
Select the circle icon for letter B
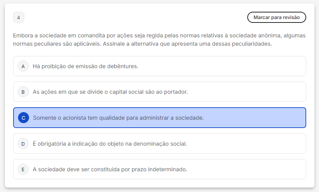23,92
